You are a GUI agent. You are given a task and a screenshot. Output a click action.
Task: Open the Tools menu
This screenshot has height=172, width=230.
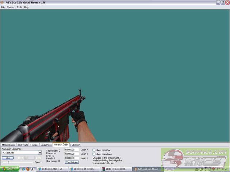(x=19, y=7)
